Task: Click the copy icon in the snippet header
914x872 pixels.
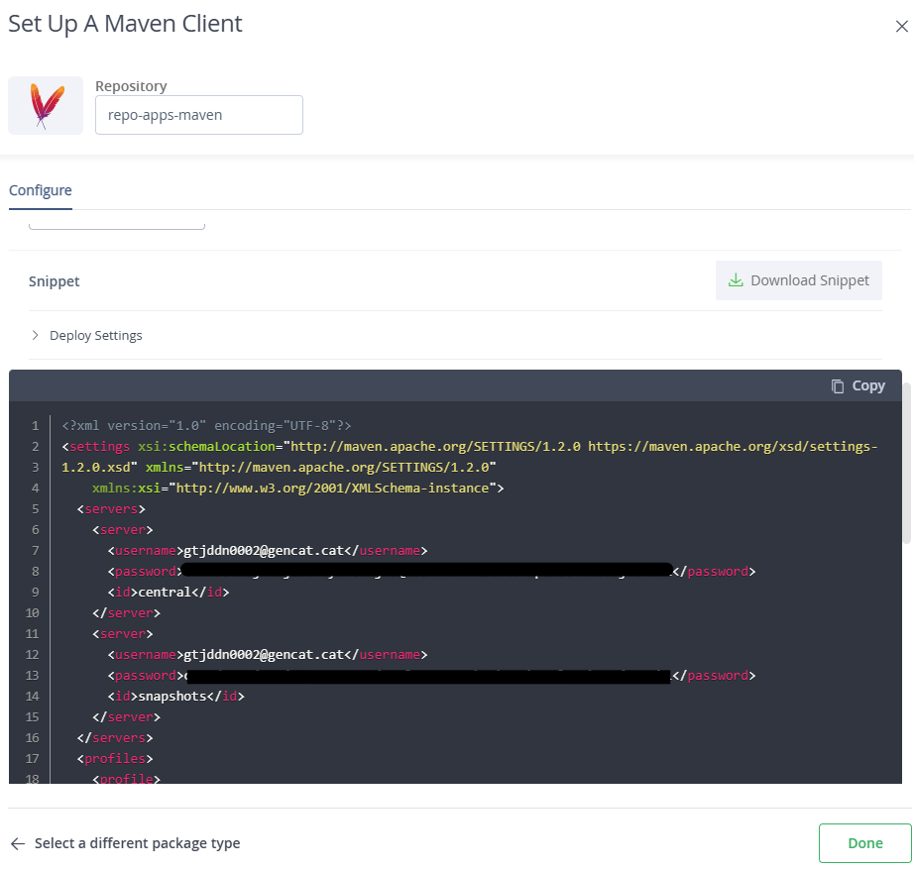Action: coord(838,385)
